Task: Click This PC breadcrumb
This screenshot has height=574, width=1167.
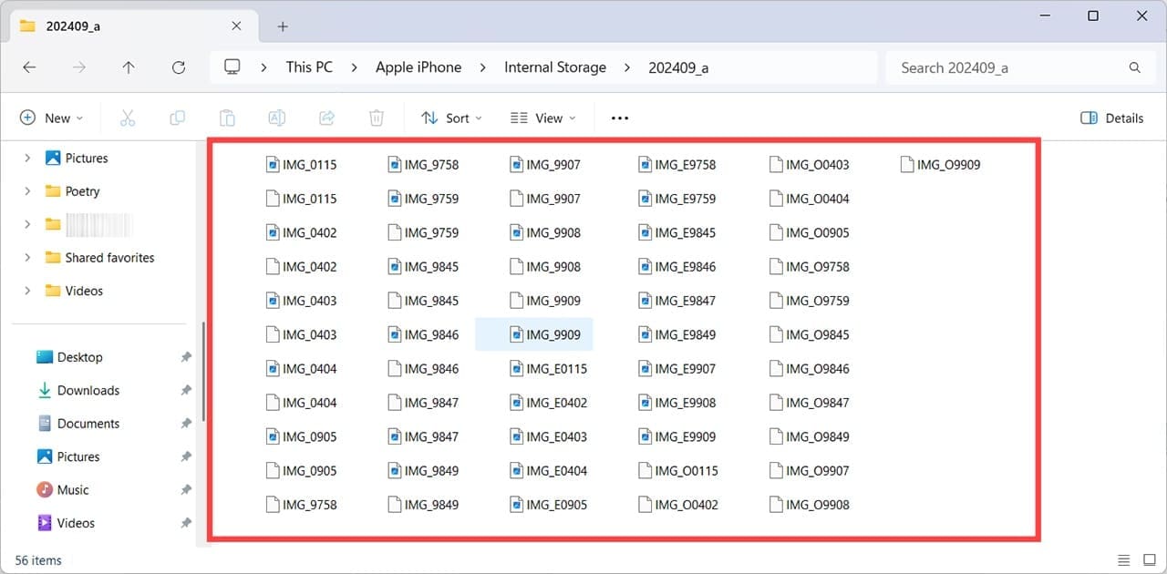Action: [309, 67]
